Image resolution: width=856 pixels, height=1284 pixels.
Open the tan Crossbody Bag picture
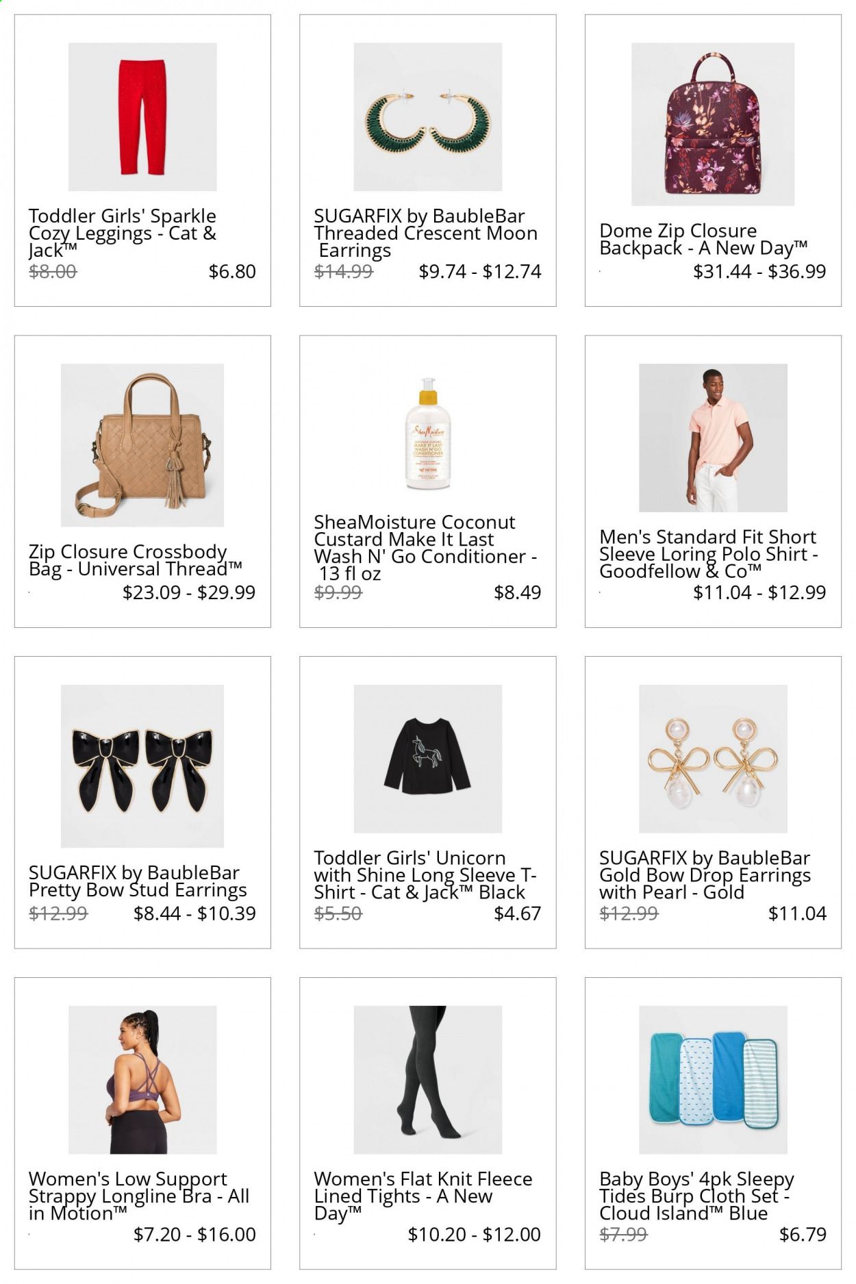point(142,445)
